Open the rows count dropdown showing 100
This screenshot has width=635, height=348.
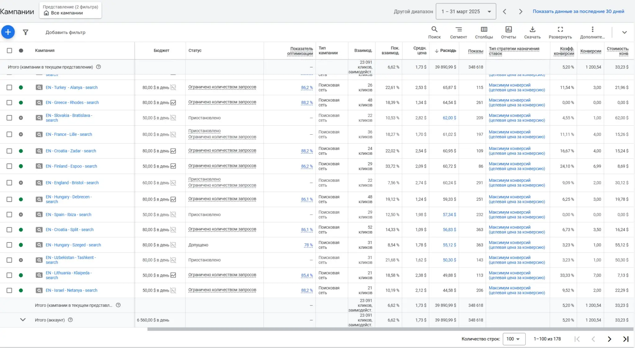tap(513, 339)
